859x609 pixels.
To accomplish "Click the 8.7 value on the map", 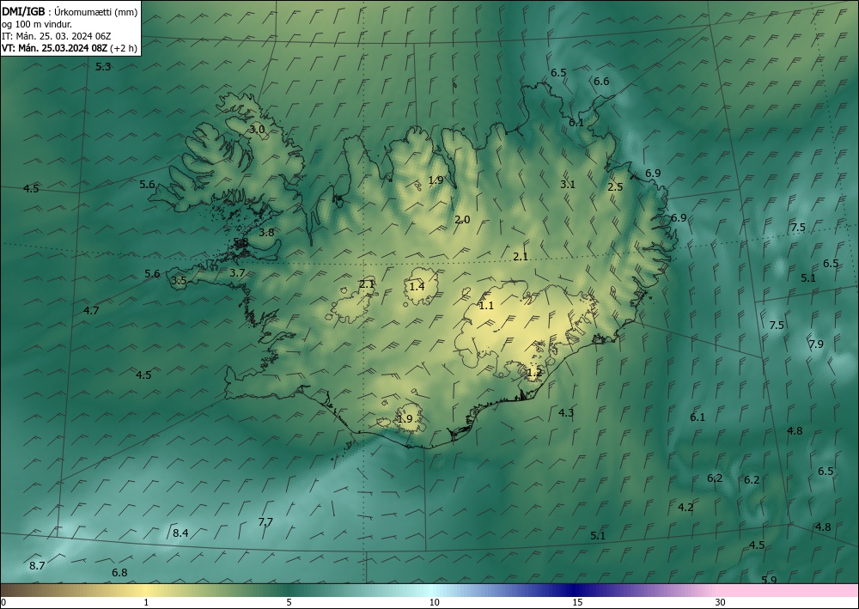I will [37, 566].
